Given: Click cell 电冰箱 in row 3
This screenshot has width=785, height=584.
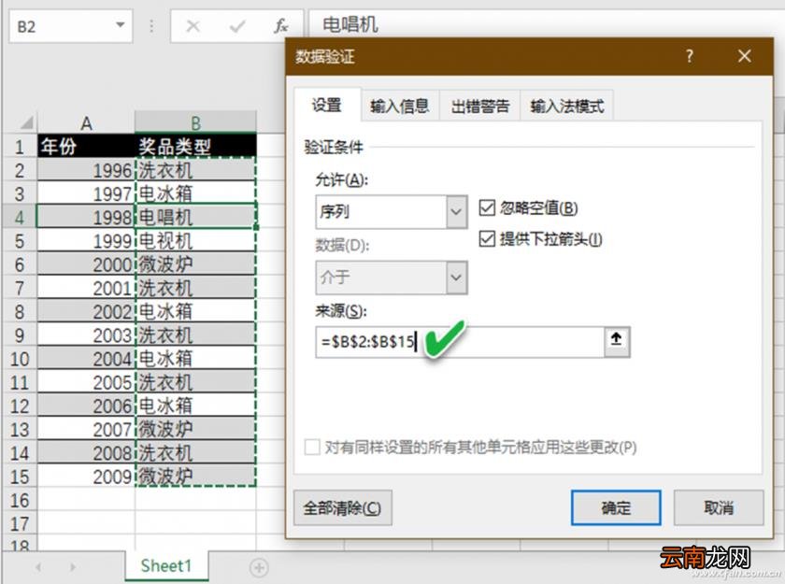Looking at the screenshot, I should tap(195, 193).
